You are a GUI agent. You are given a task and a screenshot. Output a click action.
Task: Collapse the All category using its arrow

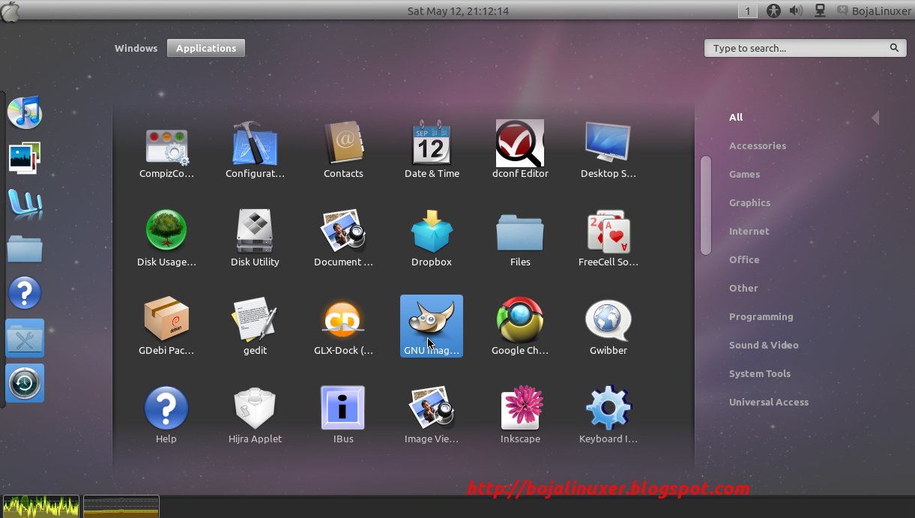(875, 117)
